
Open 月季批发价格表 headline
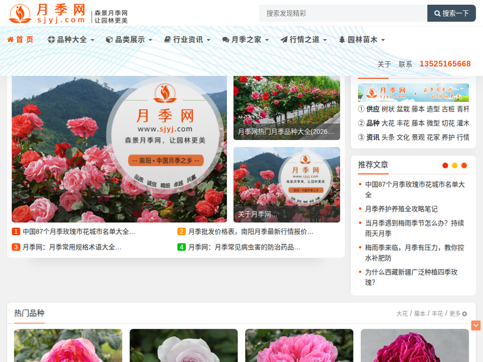coord(251,232)
